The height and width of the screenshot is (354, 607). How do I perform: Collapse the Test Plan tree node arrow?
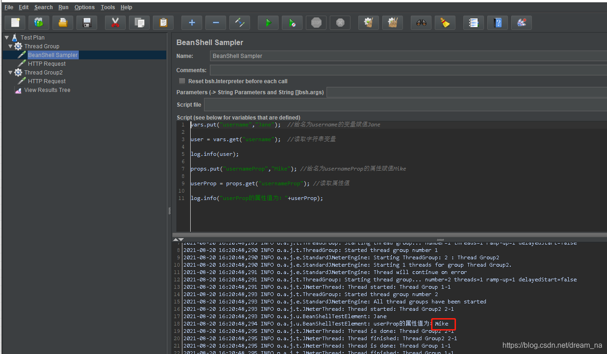pyautogui.click(x=7, y=38)
